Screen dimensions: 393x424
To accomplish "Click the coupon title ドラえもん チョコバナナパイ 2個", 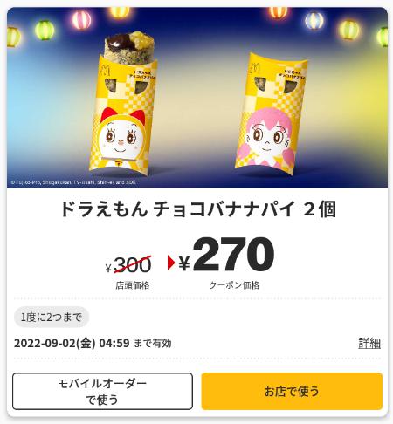I will pos(198,209).
